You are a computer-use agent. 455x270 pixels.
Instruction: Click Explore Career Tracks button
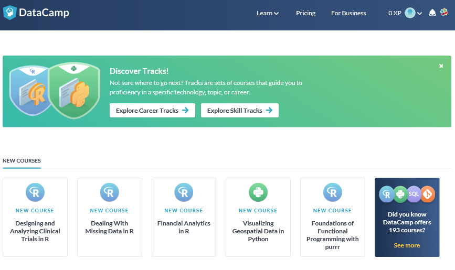[x=152, y=111]
